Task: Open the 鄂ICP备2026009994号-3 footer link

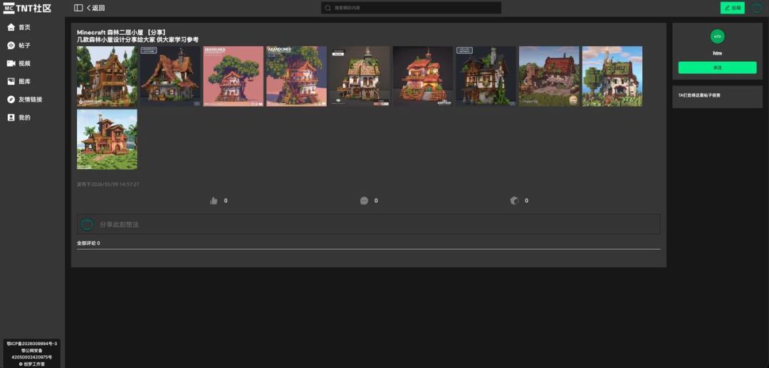Action: coord(32,344)
